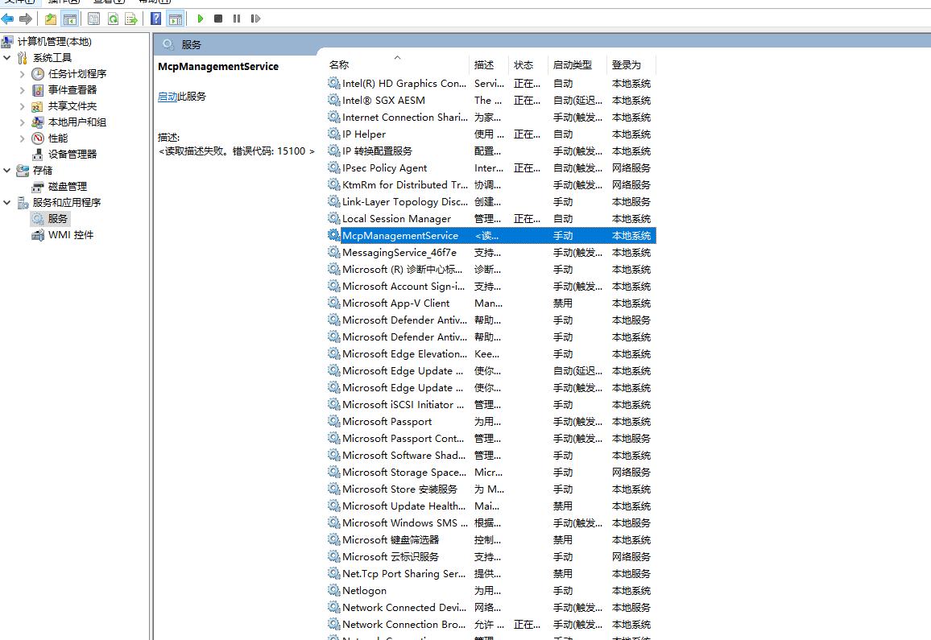Select Microsoft Account Sign-in service
The width and height of the screenshot is (931, 640).
coord(491,287)
